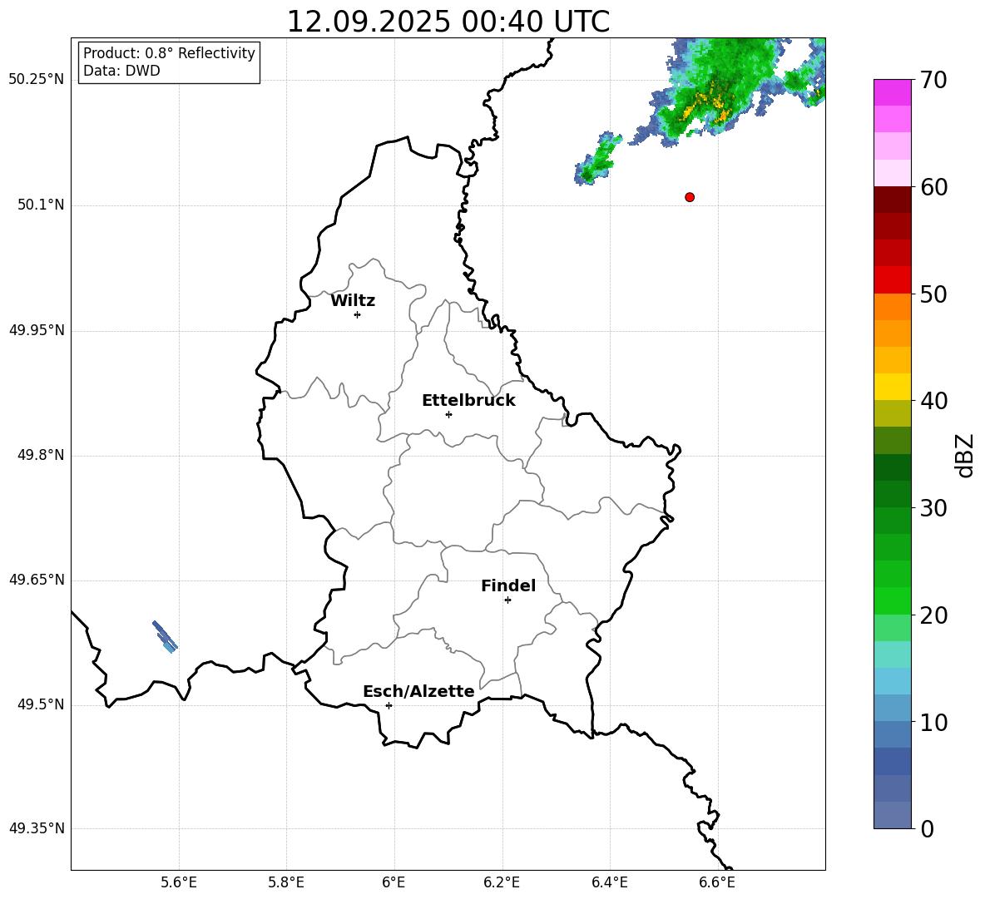The image size is (985, 899).
Task: Click the 50.25°N latitude label
Action: tap(37, 80)
